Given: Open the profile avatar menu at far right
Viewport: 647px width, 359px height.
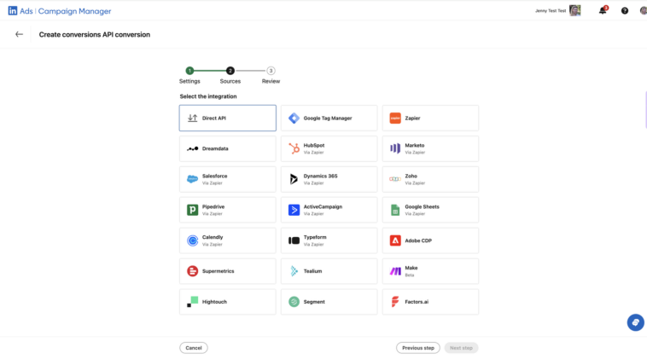Looking at the screenshot, I should tap(643, 11).
